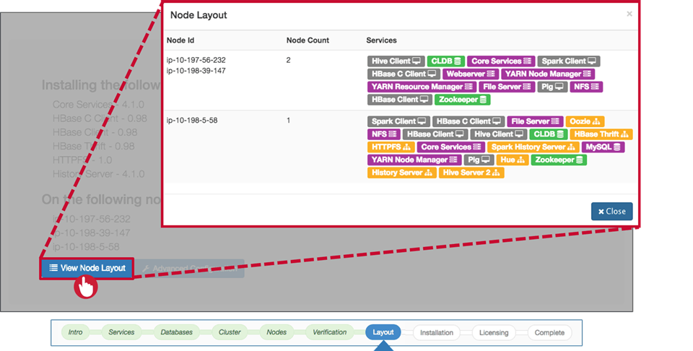
Task: Open the Cluster wizard step
Action: pos(230,332)
